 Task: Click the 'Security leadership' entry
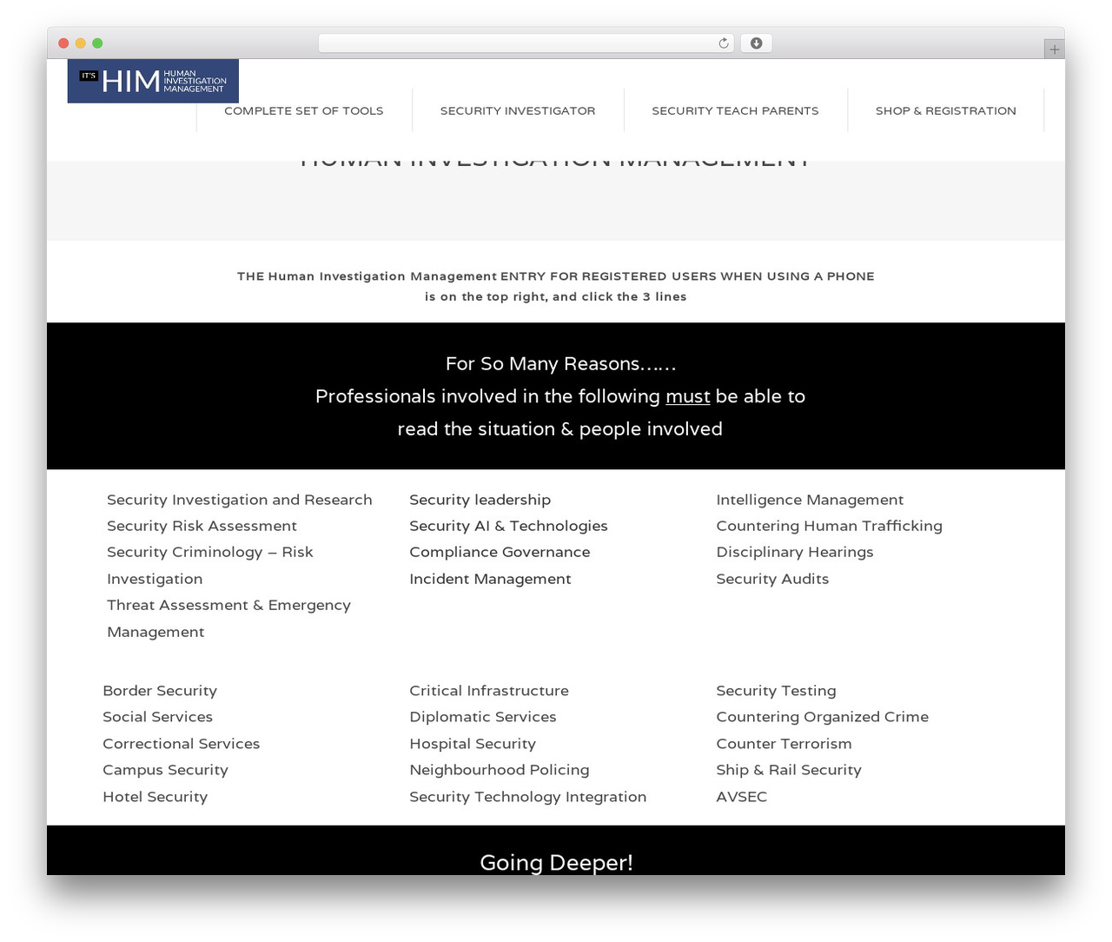click(480, 500)
